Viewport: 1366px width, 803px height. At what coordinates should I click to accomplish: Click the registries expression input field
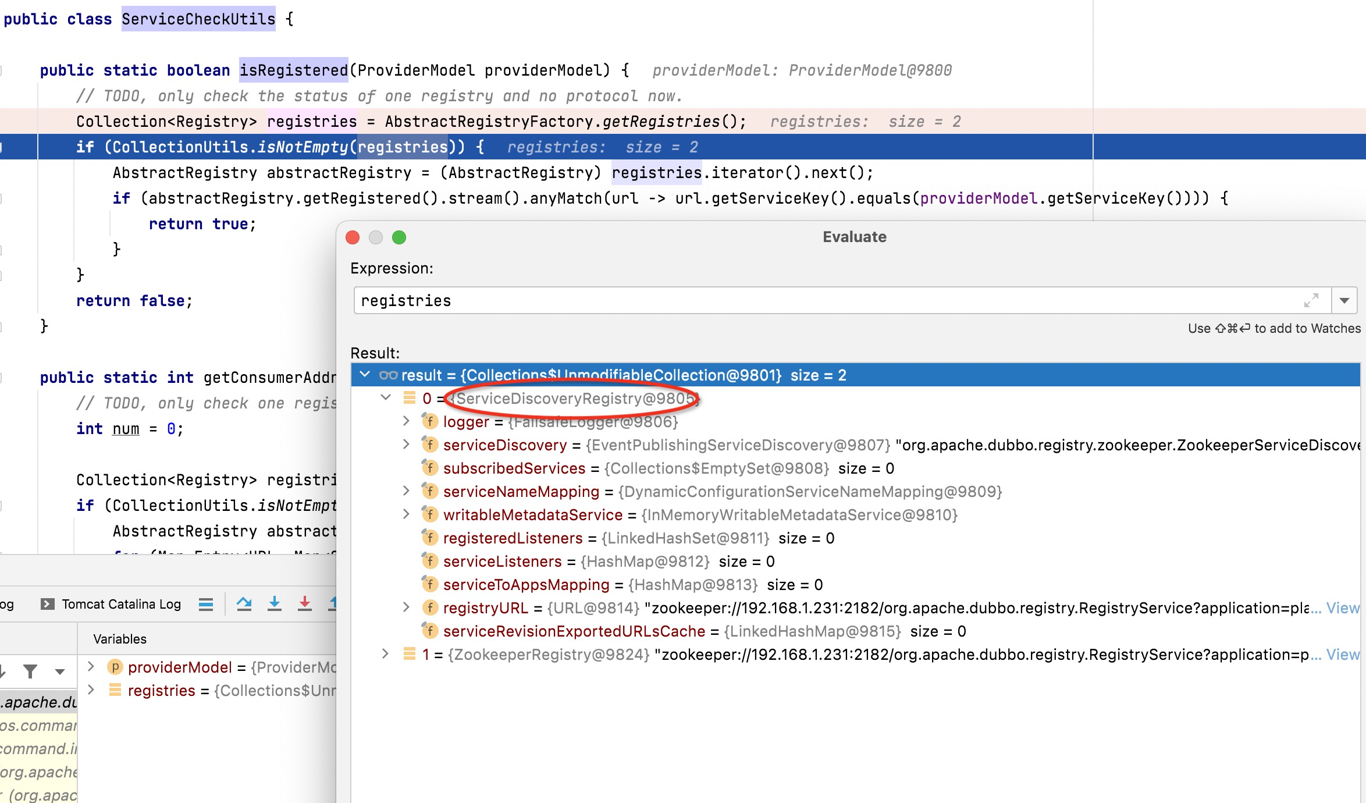[x=814, y=300]
